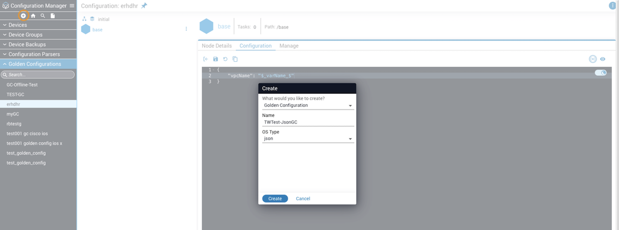The image size is (619, 230).
Task: Click the tree hierarchy icon above base node
Action: point(84,19)
